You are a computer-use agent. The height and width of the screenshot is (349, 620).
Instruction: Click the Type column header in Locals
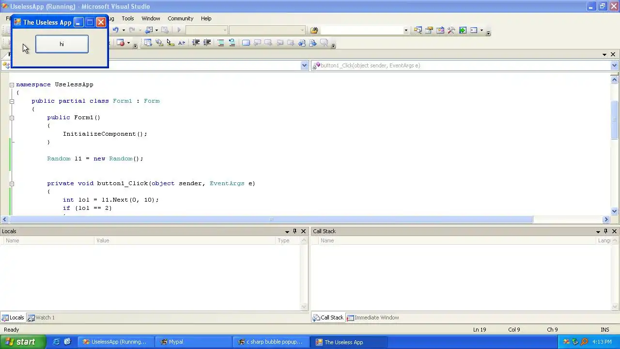288,240
